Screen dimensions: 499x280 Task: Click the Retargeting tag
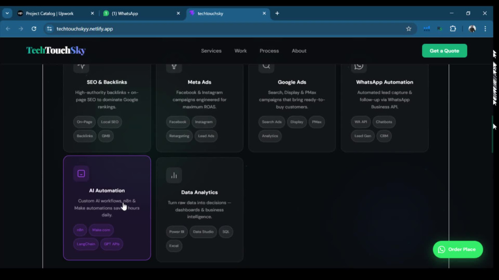coord(179,136)
